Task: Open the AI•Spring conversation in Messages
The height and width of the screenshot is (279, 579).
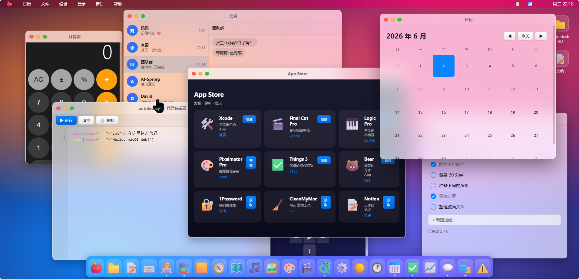Action: pos(156,82)
